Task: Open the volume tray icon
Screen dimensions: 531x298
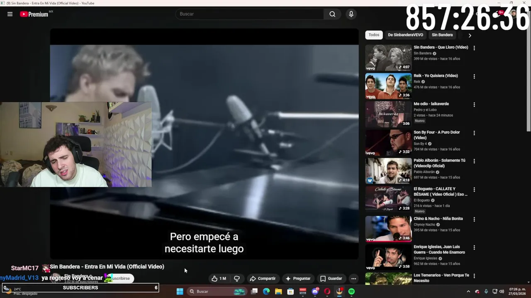Action: point(502,291)
